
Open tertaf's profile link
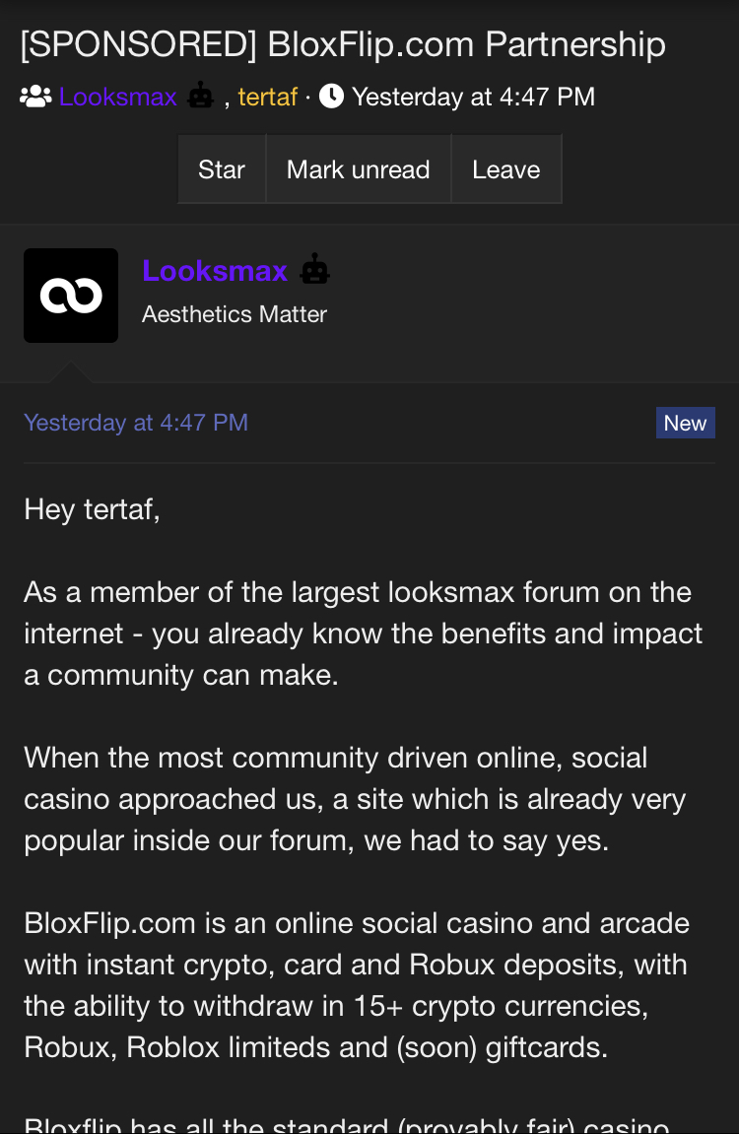point(268,97)
